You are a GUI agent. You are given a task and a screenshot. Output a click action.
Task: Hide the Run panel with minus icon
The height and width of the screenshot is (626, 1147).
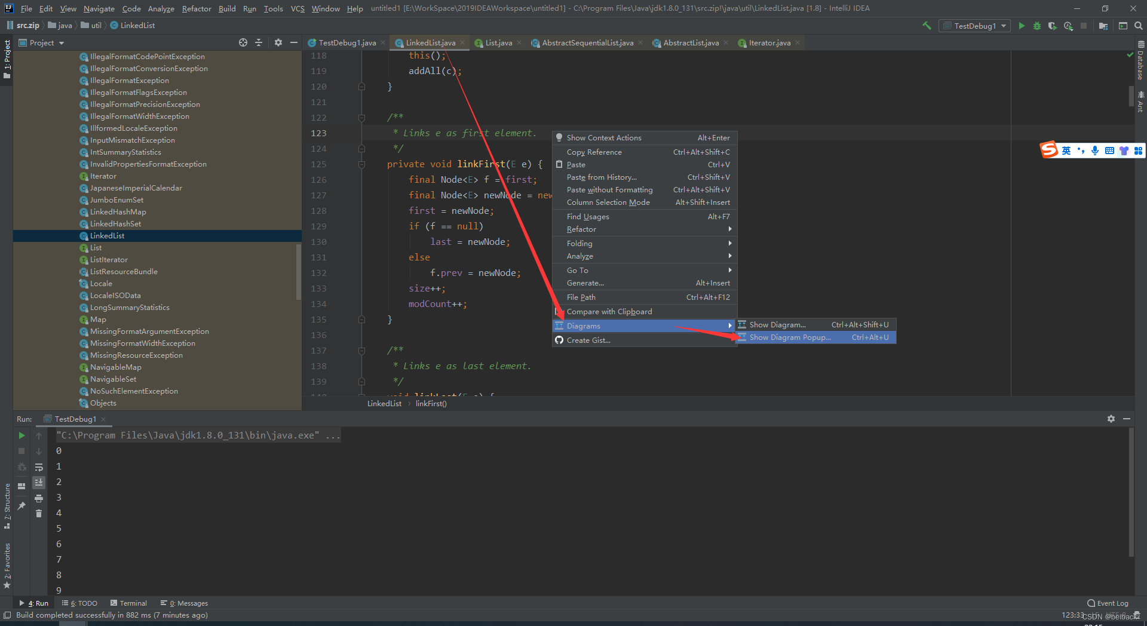coord(1127,419)
